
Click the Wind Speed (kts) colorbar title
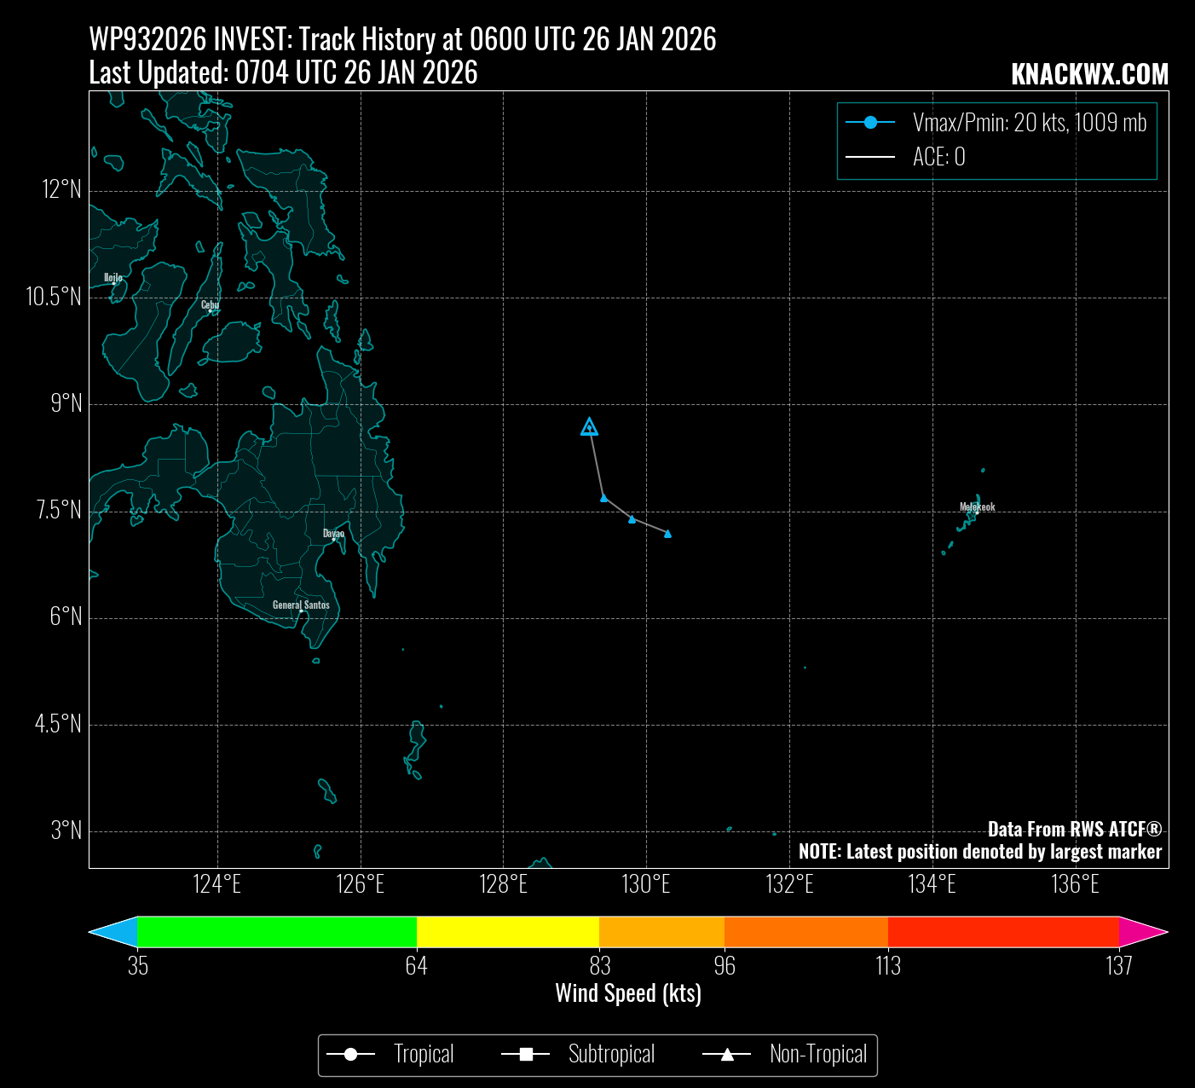pyautogui.click(x=628, y=993)
